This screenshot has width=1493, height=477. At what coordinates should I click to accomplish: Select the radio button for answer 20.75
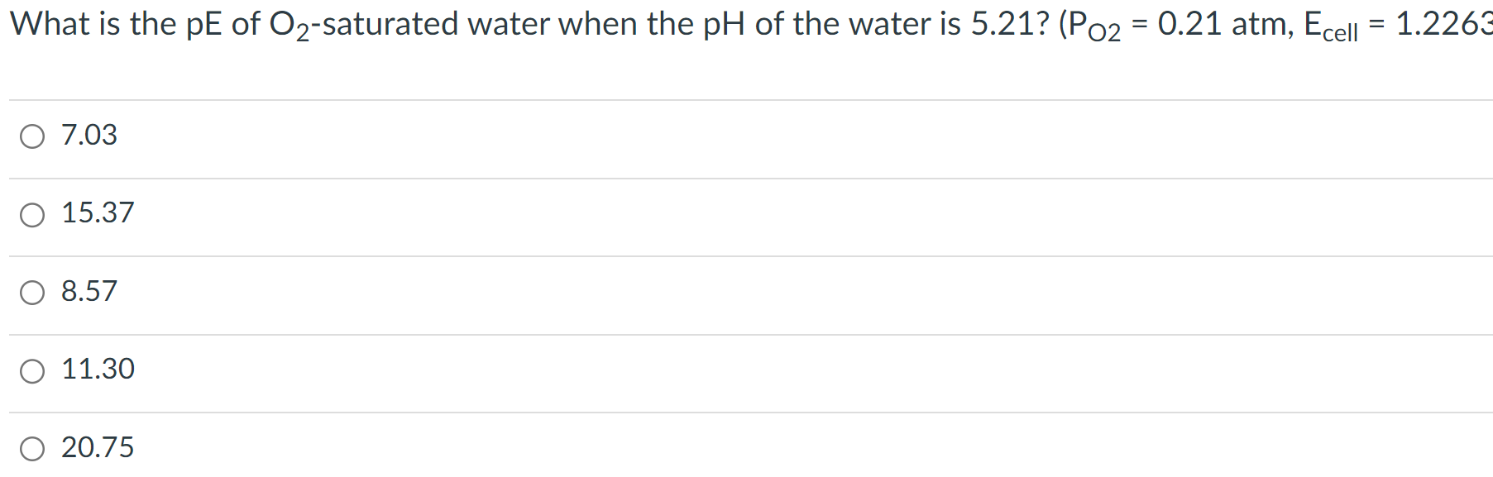(32, 450)
